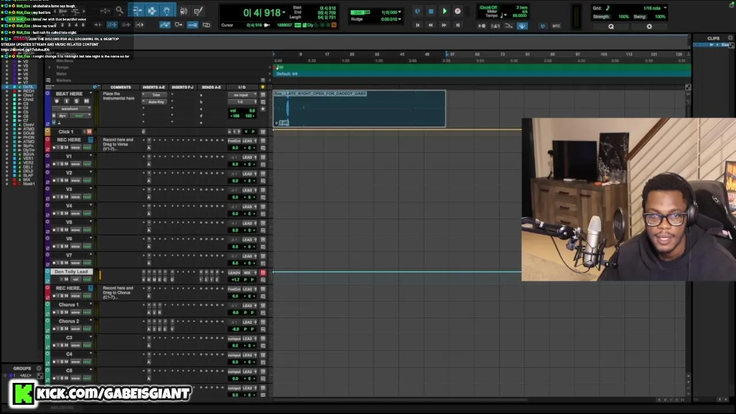
Task: Unmute the Click 1 track
Action: point(89,132)
